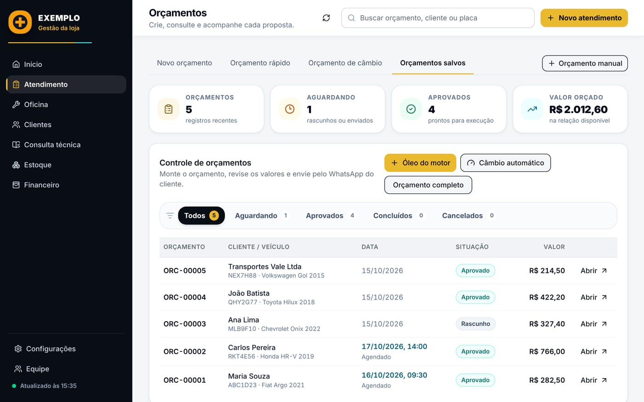This screenshot has width=644, height=402.
Task: Click the clock icon on the Aguardando card
Action: 290,109
